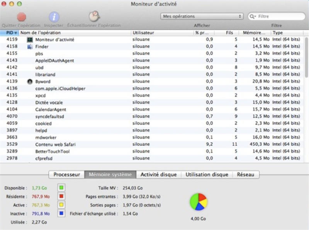
Task: Select com.apple.iCloudHelper process
Action: point(152,89)
